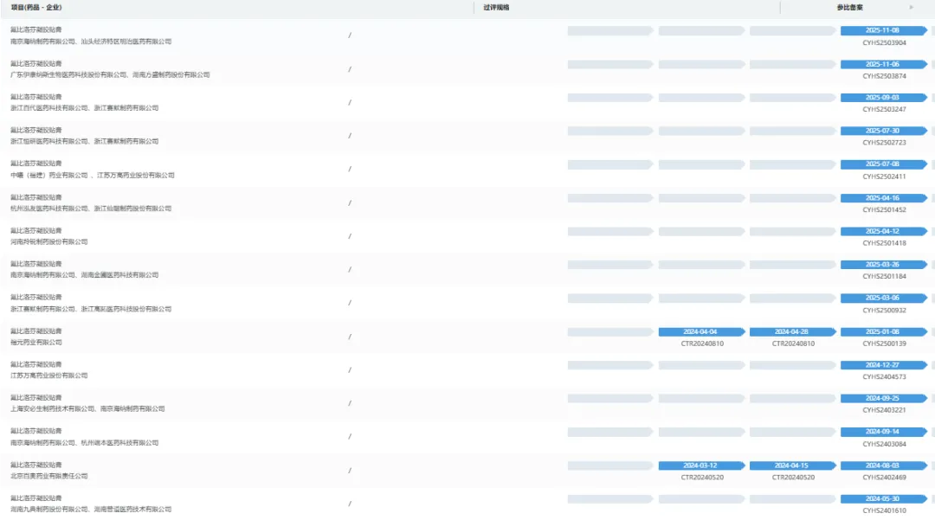Open acceptance number CYHS2502411
The width and height of the screenshot is (935, 520).
(x=884, y=177)
